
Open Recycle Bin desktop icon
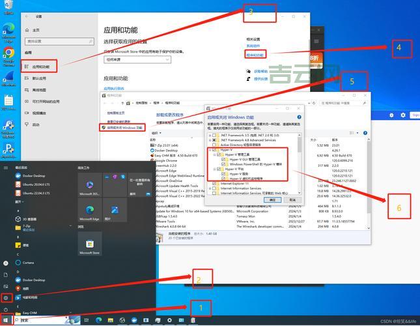tap(8, 7)
